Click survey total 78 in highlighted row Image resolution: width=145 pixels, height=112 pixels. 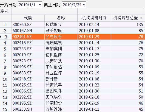[141, 37]
